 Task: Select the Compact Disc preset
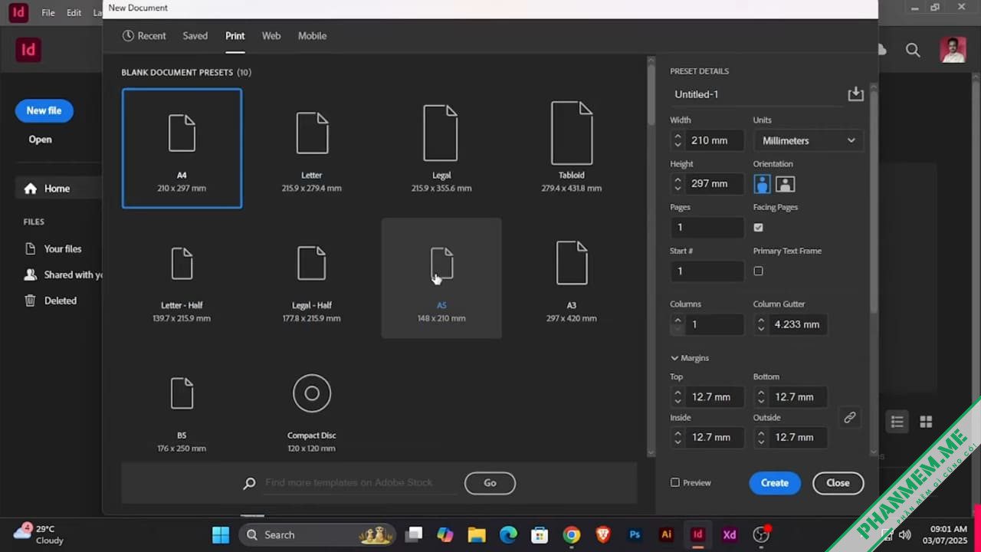[311, 409]
